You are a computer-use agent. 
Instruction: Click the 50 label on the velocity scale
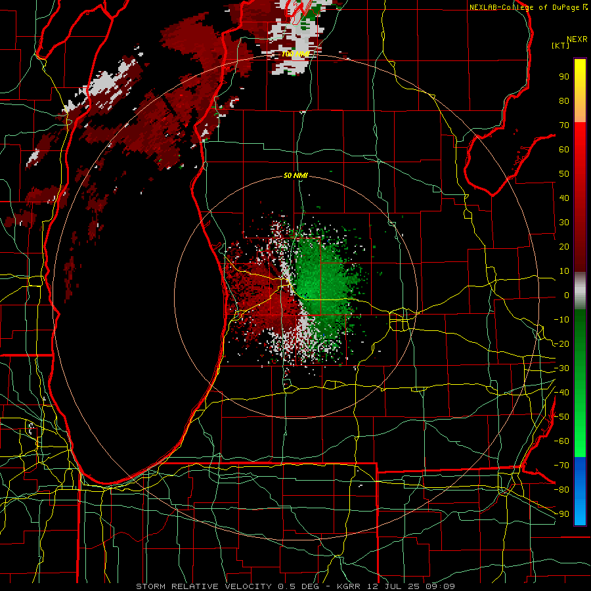coord(564,174)
